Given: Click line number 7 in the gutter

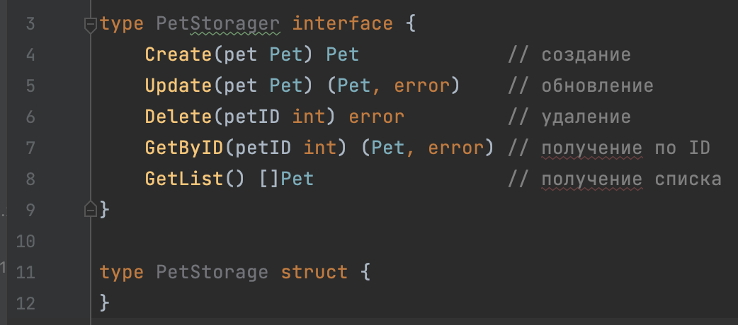Looking at the screenshot, I should pyautogui.click(x=30, y=148).
